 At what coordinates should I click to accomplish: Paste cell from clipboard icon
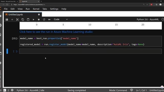(x=28, y=19)
